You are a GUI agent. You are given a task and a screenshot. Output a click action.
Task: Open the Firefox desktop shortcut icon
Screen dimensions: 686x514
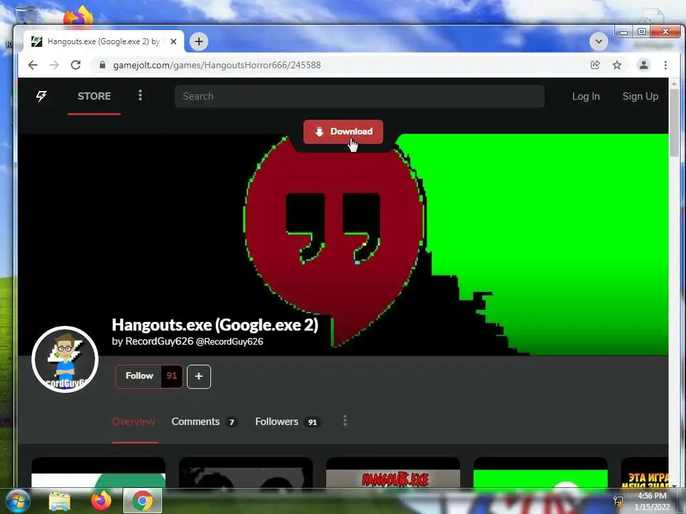tap(79, 17)
